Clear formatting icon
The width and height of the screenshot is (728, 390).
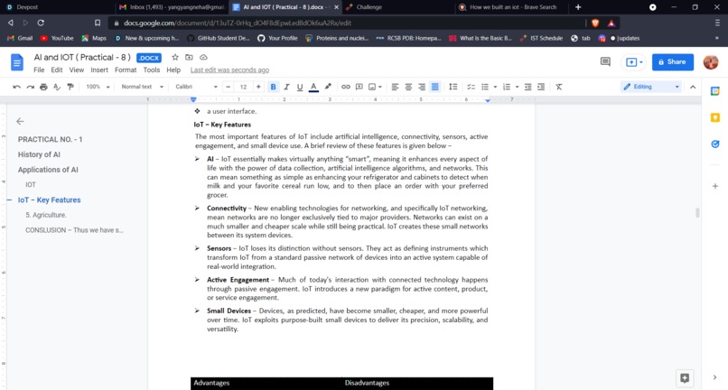[x=559, y=87]
